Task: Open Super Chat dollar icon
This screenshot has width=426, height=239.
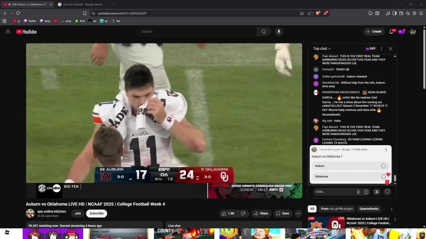Action: click(377, 192)
